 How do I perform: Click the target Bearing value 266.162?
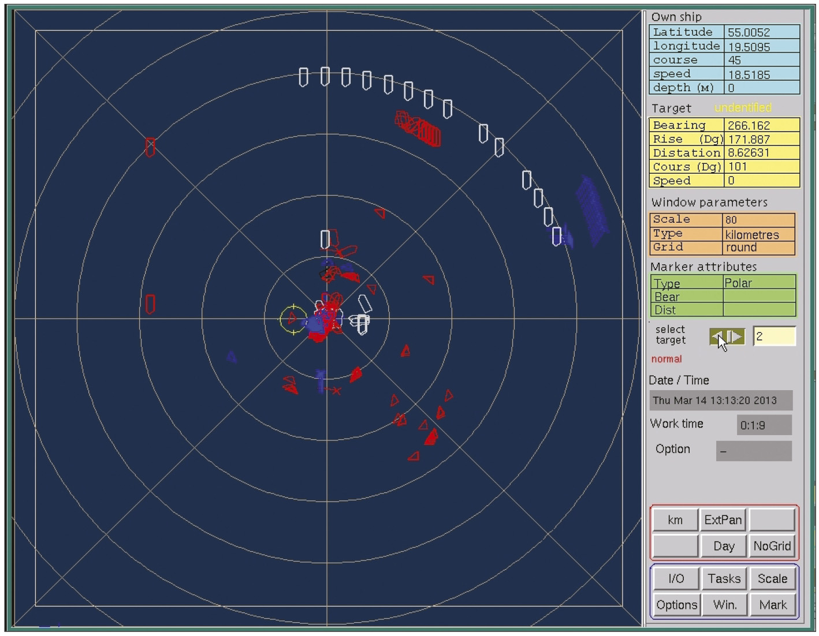762,125
